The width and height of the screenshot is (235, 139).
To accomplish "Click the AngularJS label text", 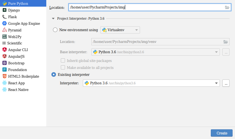I will pyautogui.click(x=16, y=57).
